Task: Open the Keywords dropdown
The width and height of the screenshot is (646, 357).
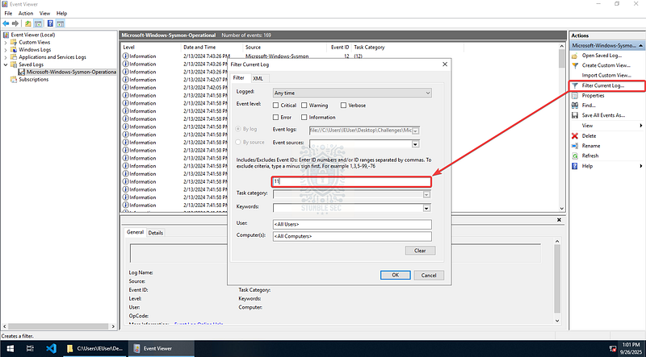Action: 427,208
